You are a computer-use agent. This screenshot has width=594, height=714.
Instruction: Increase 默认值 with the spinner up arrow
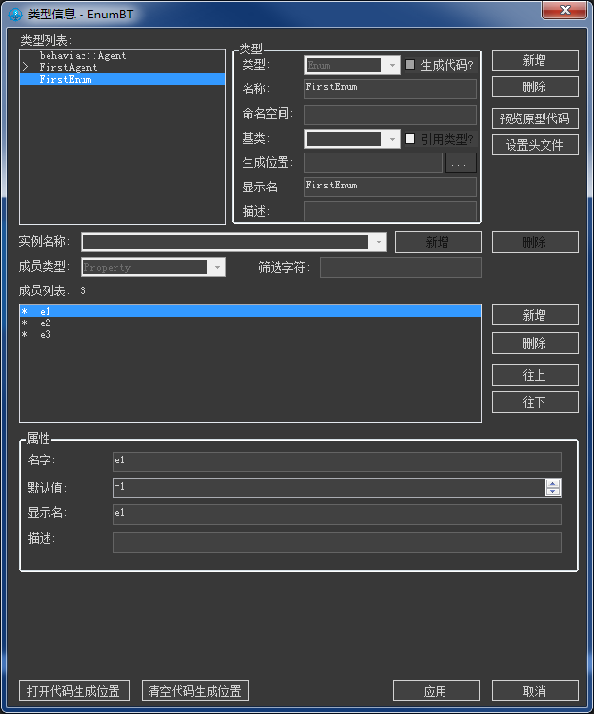coord(553,484)
